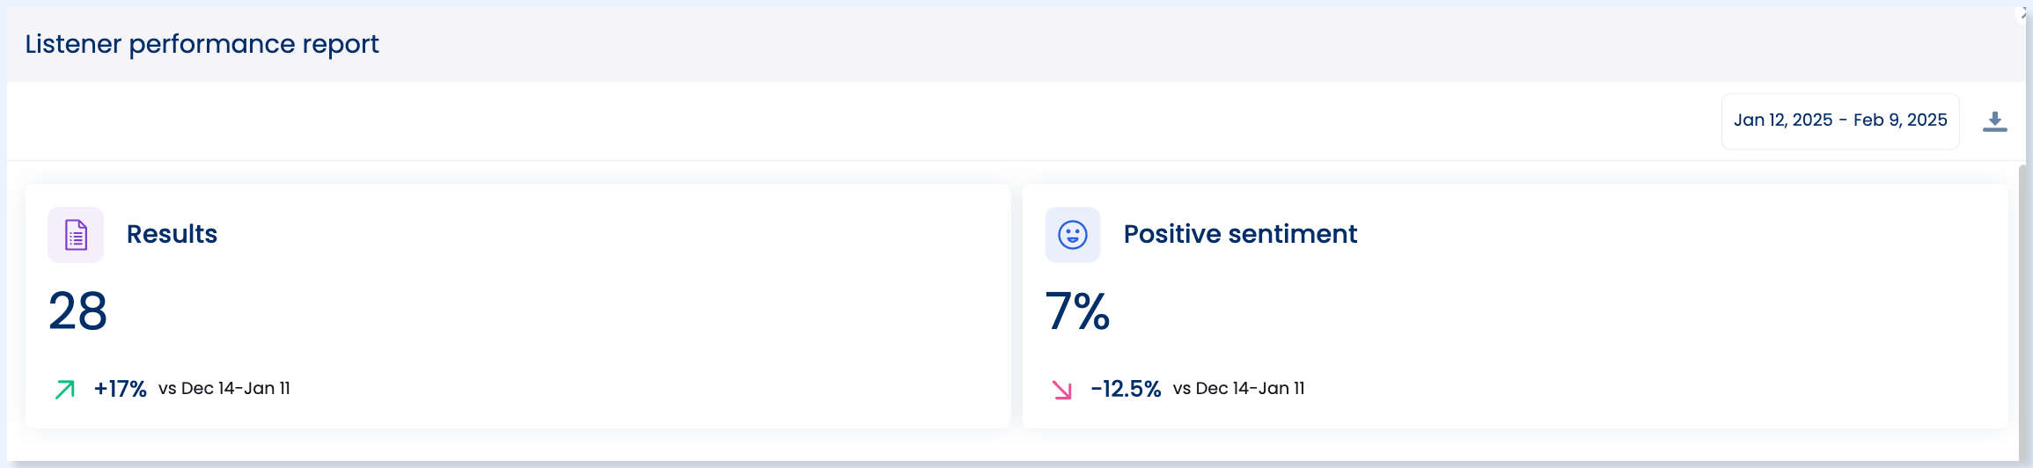Click the pink downward trend arrow
2033x468 pixels.
point(1061,389)
